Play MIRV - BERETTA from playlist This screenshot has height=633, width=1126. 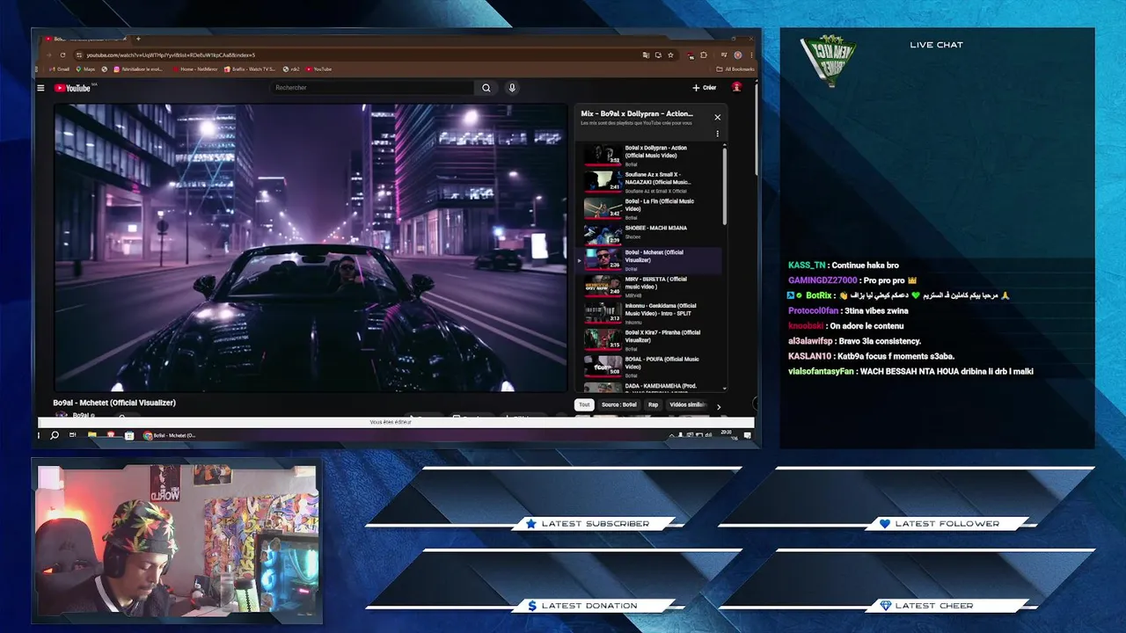[x=651, y=287]
